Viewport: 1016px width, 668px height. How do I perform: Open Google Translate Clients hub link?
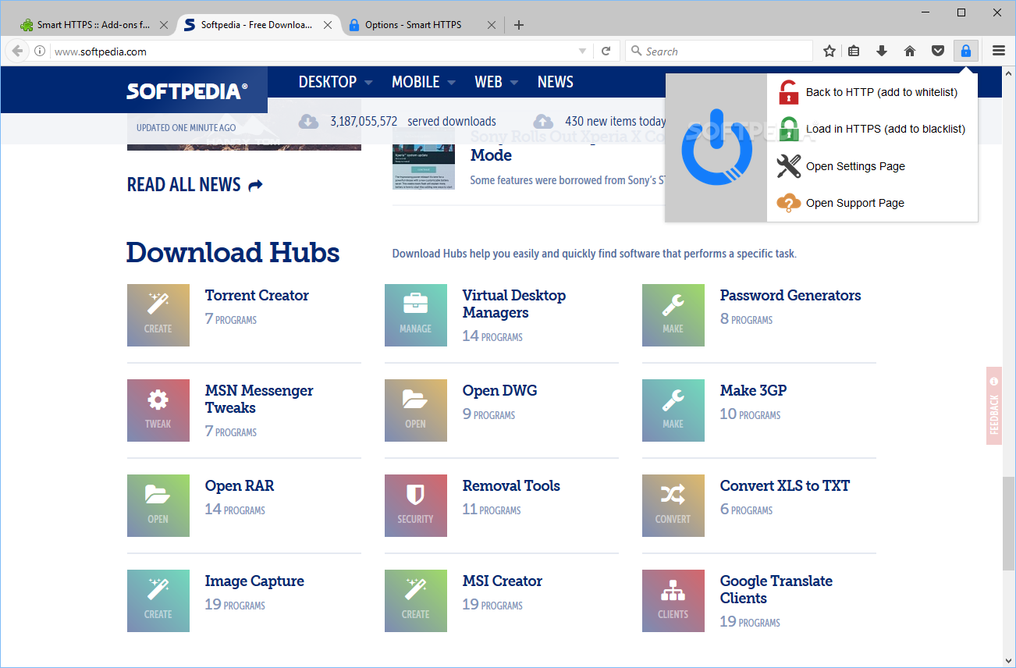pyautogui.click(x=776, y=589)
